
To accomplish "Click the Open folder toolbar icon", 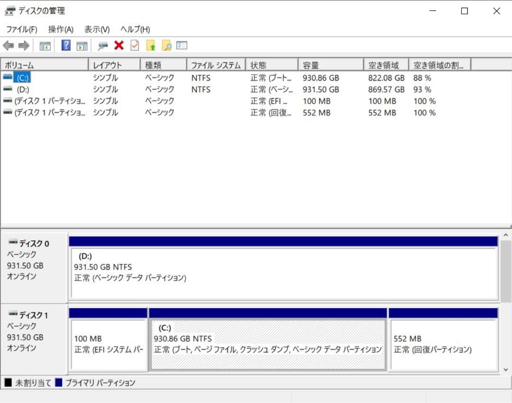I will point(152,45).
